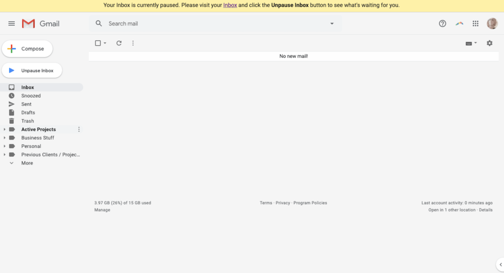The image size is (504, 273).
Task: Click the Inbox link in yellow banner
Action: pyautogui.click(x=230, y=5)
